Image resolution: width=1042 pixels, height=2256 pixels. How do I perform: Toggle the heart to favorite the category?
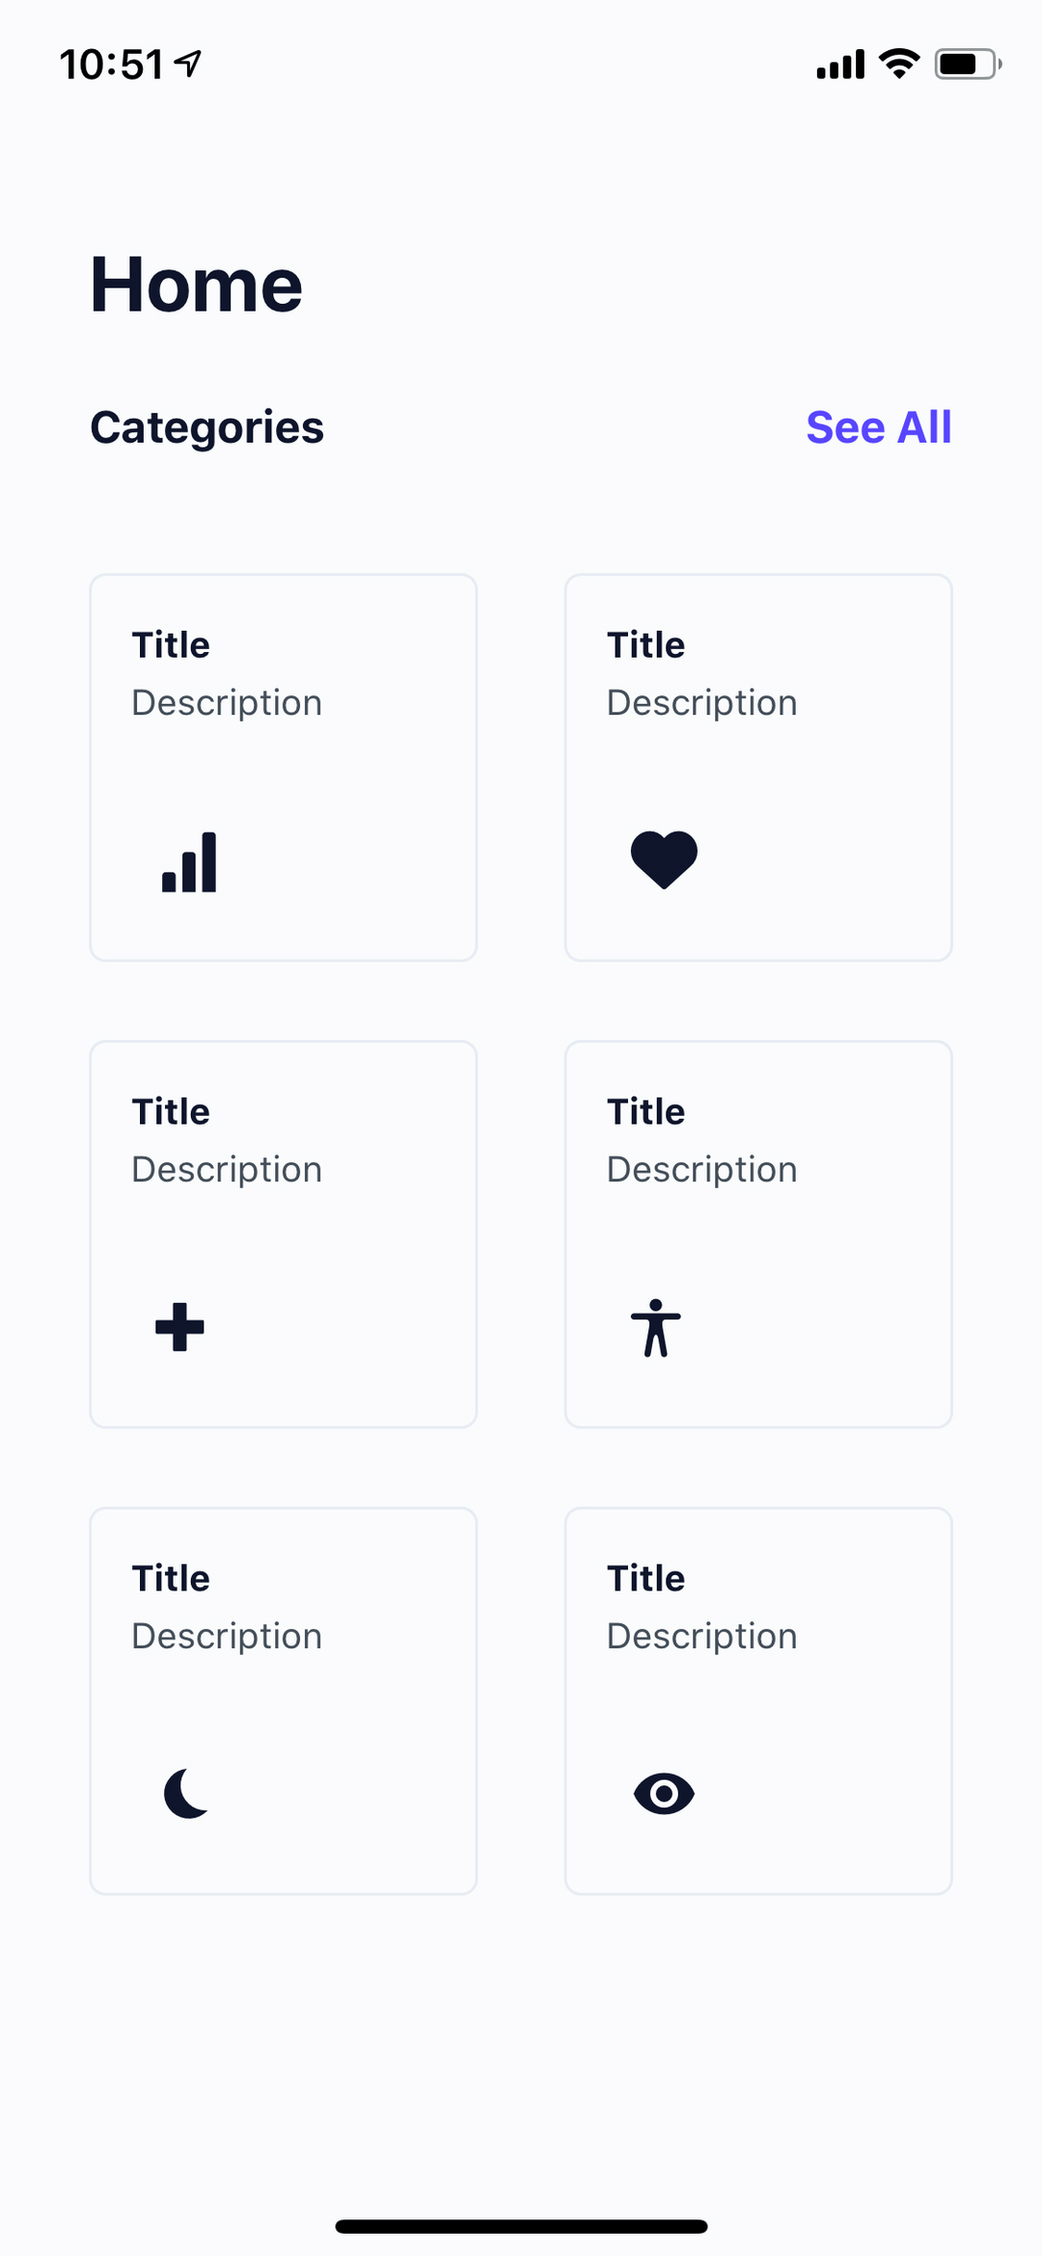663,858
